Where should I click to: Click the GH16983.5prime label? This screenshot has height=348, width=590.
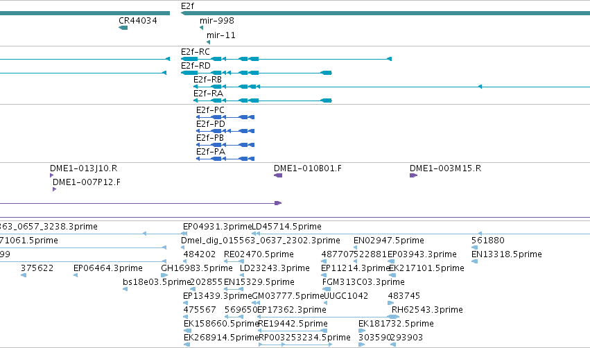point(197,268)
